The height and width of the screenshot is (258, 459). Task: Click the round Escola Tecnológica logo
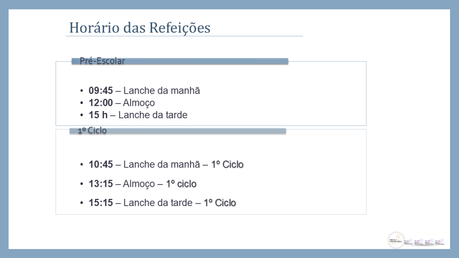(396, 240)
